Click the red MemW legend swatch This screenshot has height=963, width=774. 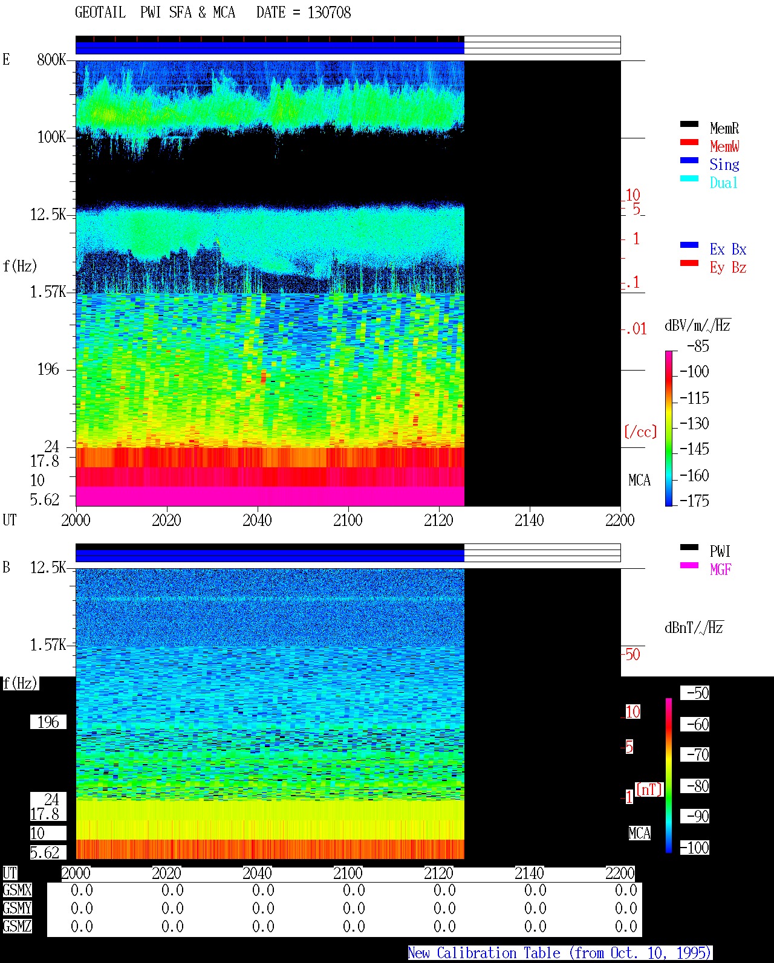point(689,142)
